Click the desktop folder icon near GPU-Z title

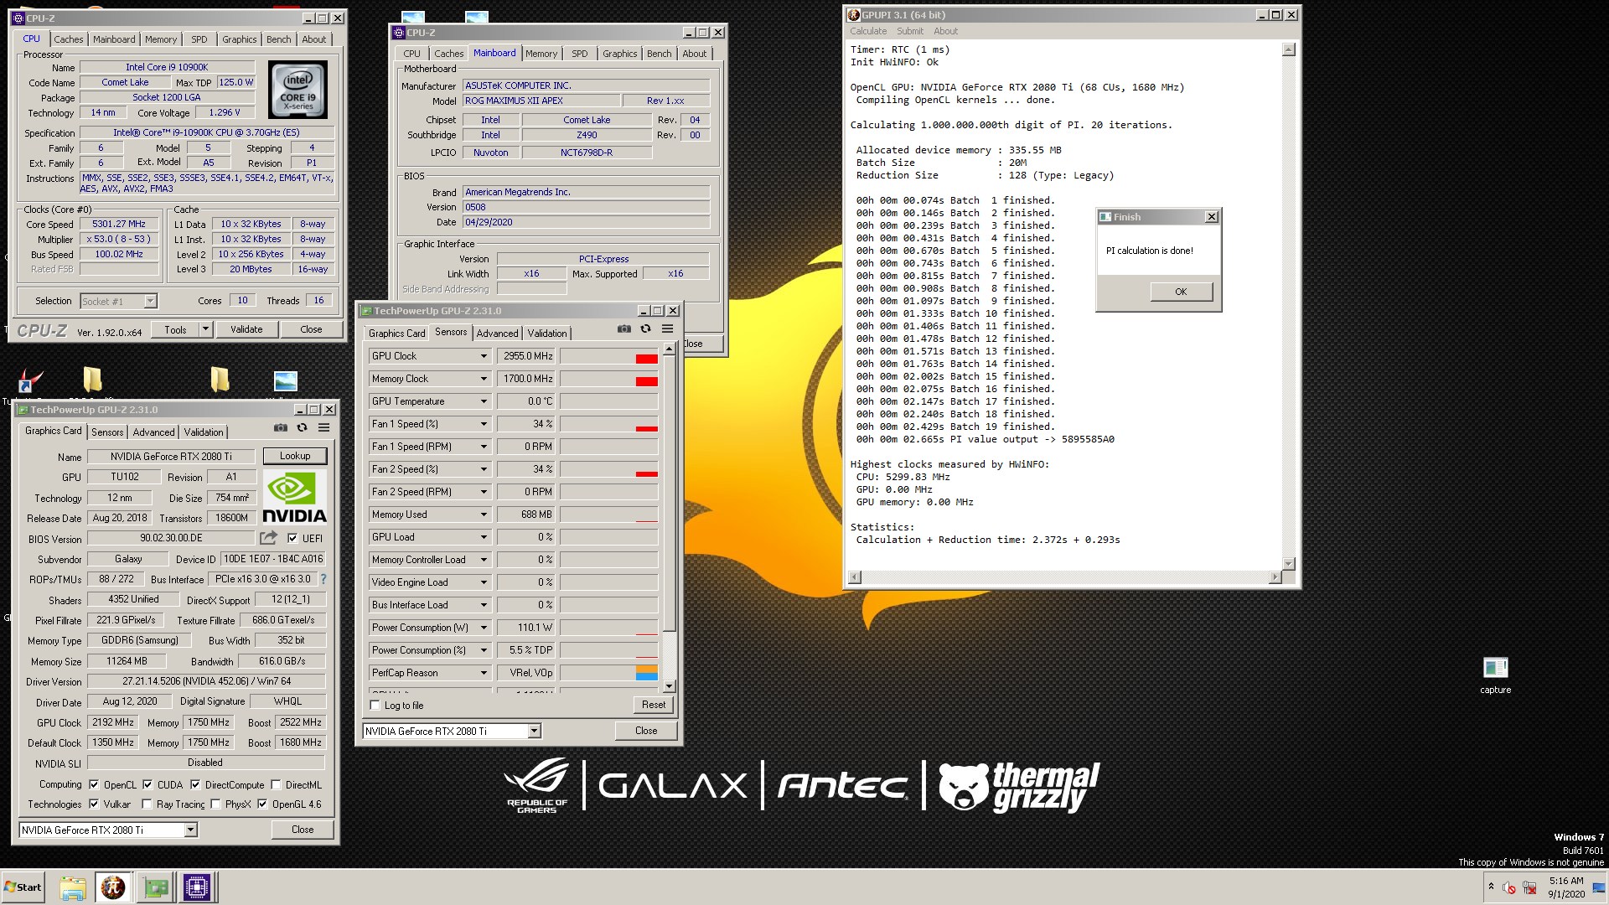click(x=92, y=379)
